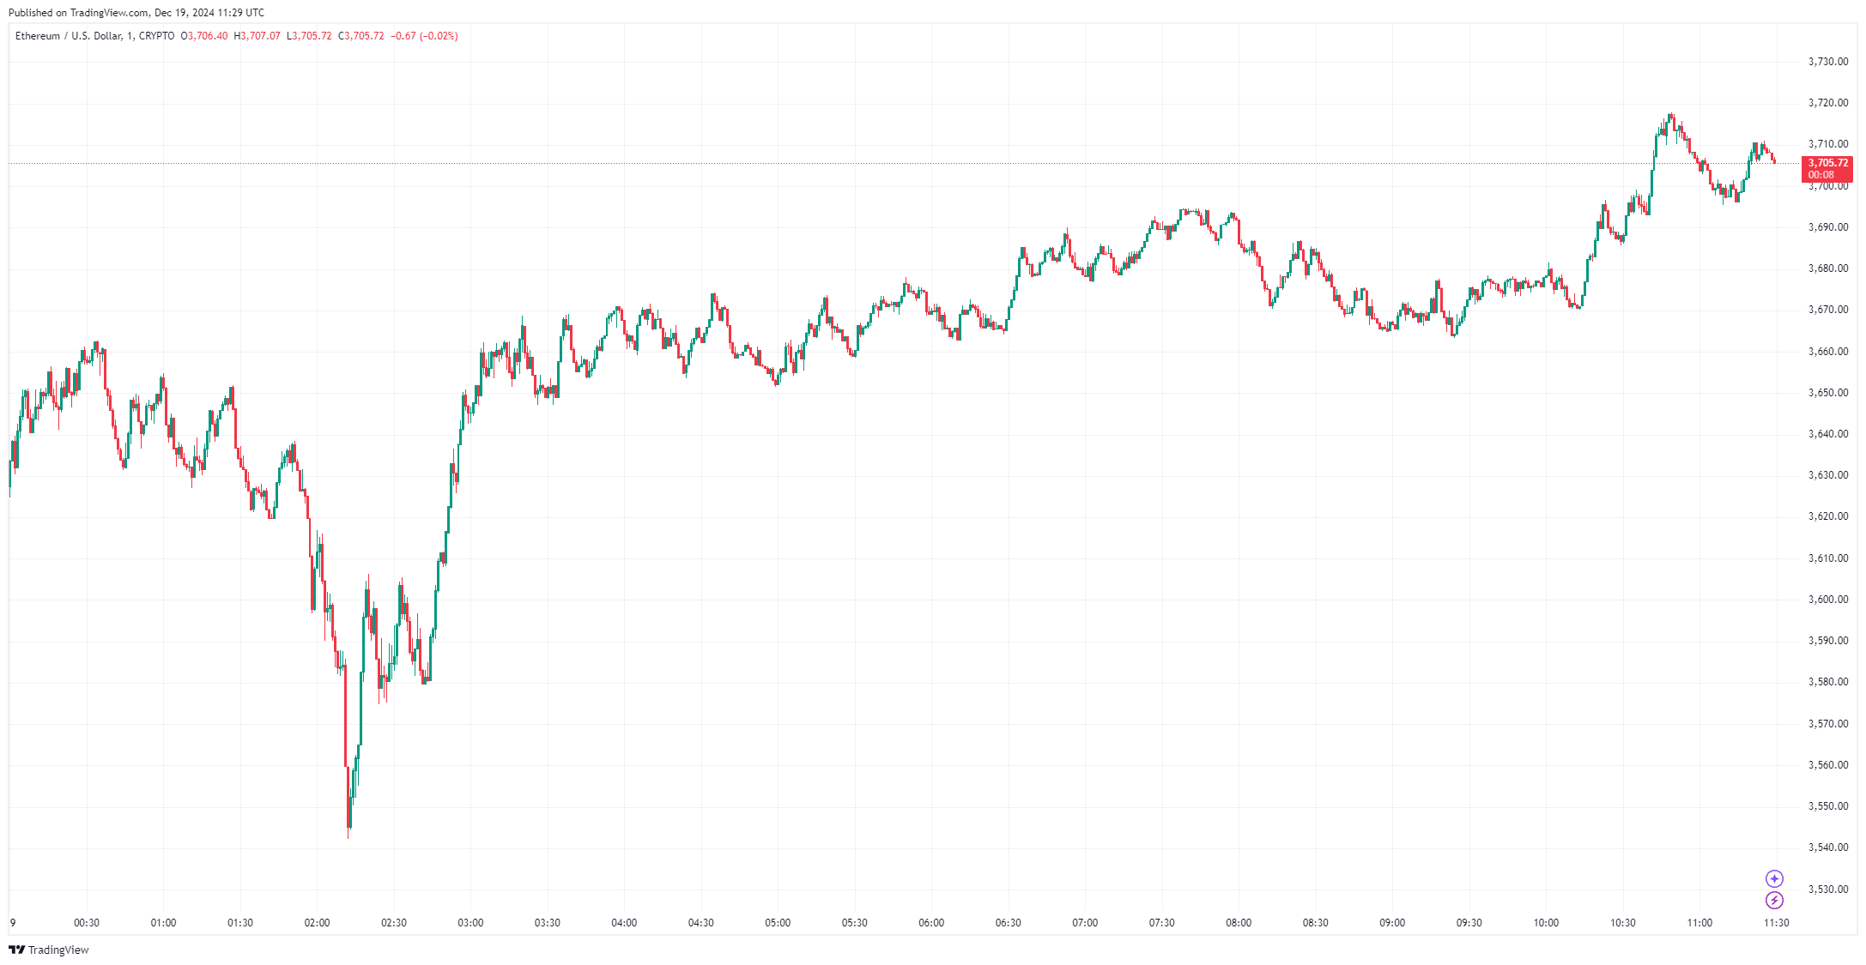The width and height of the screenshot is (1866, 965).
Task: Click the low value L3,705.72
Action: (309, 36)
